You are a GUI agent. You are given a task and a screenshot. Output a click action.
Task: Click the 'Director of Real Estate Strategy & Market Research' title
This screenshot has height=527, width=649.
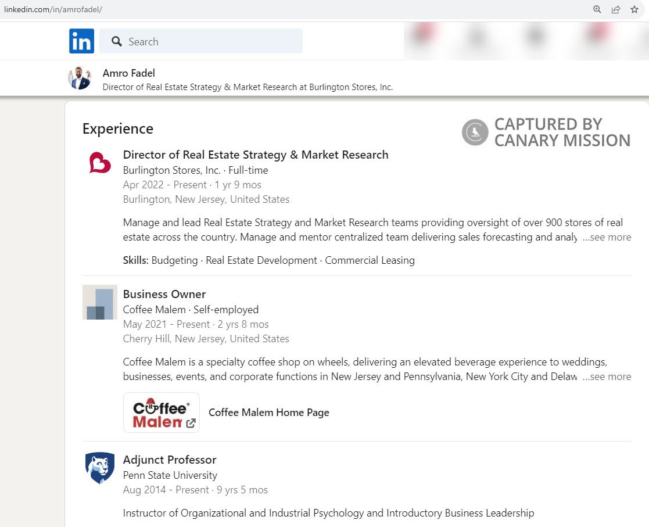pos(256,155)
